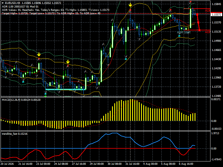Select cyan X marker below cyan support bar start
The height and width of the screenshot is (167, 223).
click(x=45, y=94)
